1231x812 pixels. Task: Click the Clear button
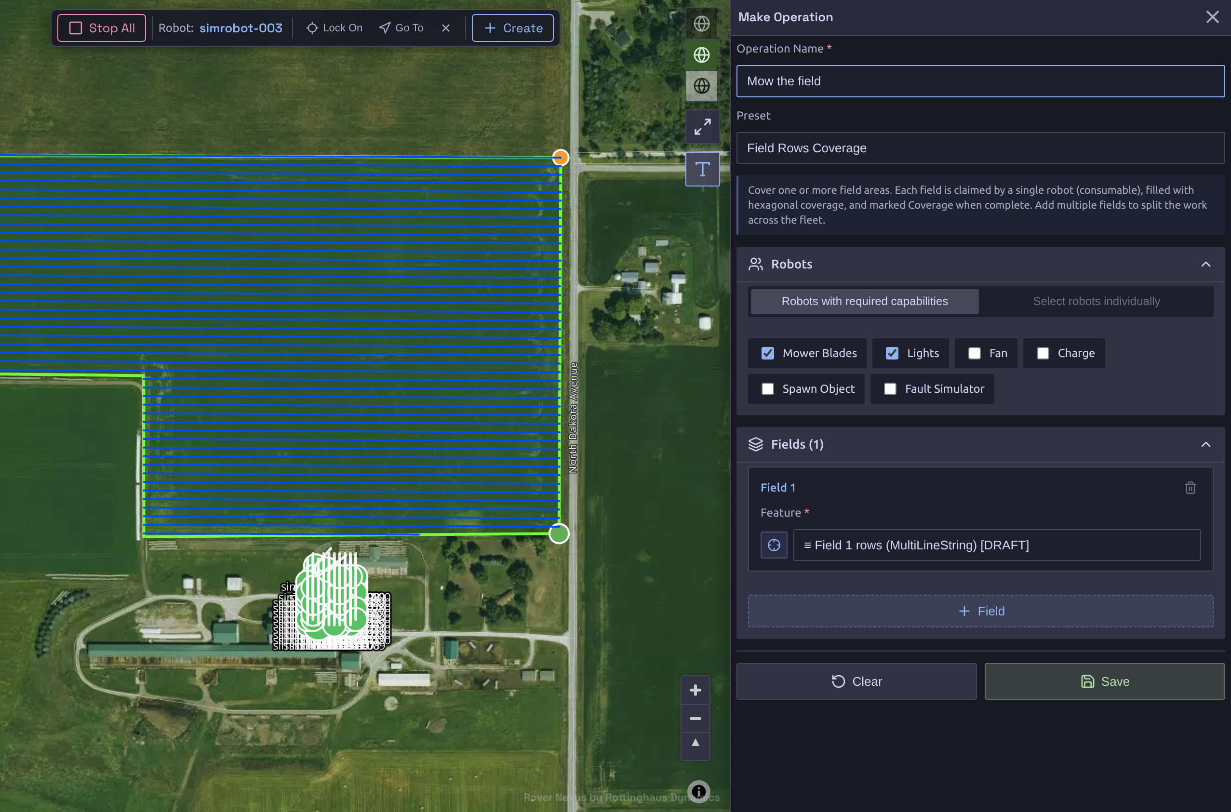point(856,681)
